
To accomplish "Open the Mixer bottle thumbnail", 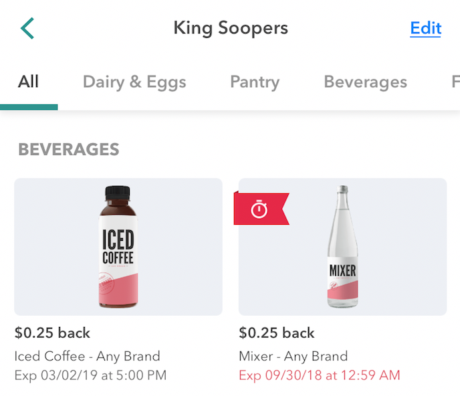I will (342, 247).
